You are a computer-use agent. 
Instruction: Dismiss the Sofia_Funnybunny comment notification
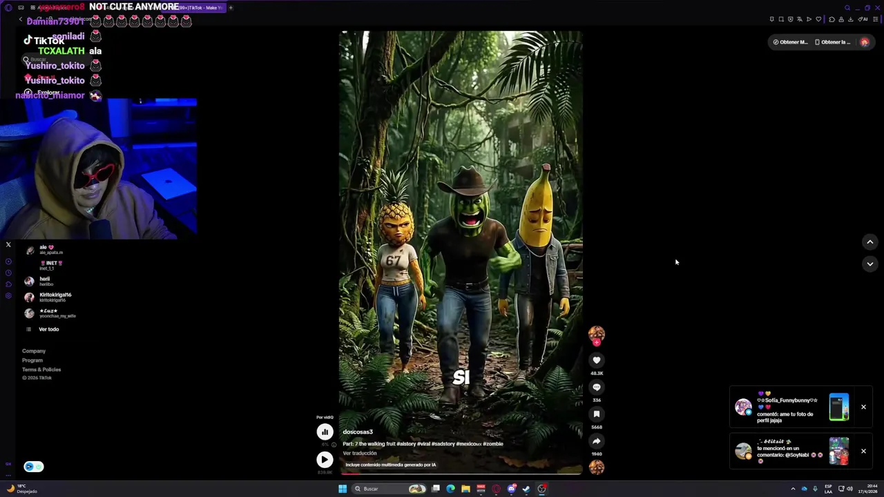click(x=863, y=407)
